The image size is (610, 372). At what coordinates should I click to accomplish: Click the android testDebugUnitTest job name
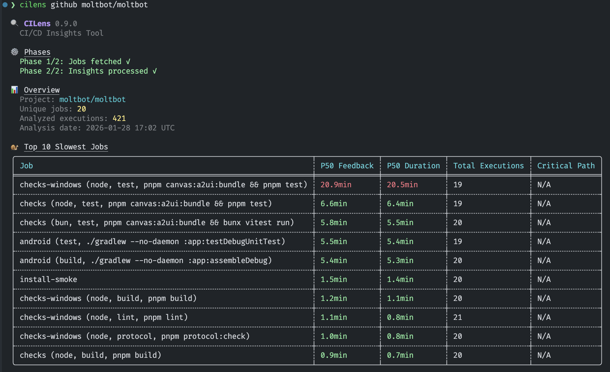pos(152,242)
